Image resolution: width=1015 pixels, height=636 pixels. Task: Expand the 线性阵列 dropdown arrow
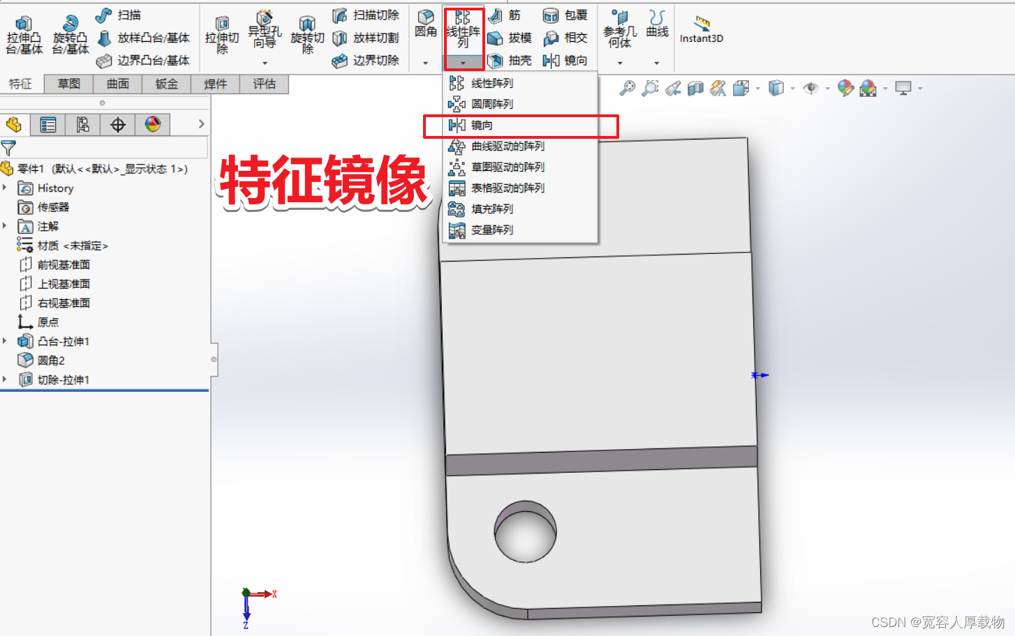point(463,63)
